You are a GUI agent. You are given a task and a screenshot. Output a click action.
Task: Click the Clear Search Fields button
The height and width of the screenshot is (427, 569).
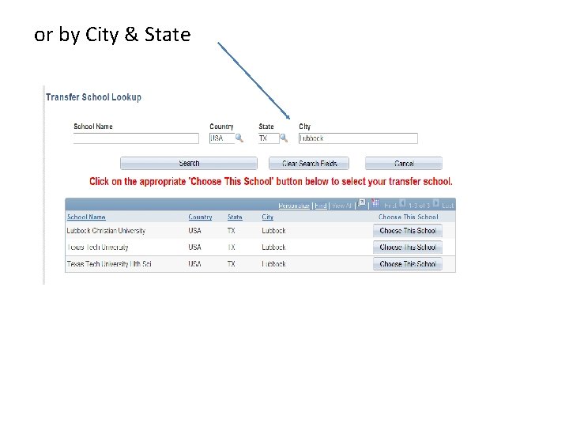pos(309,164)
